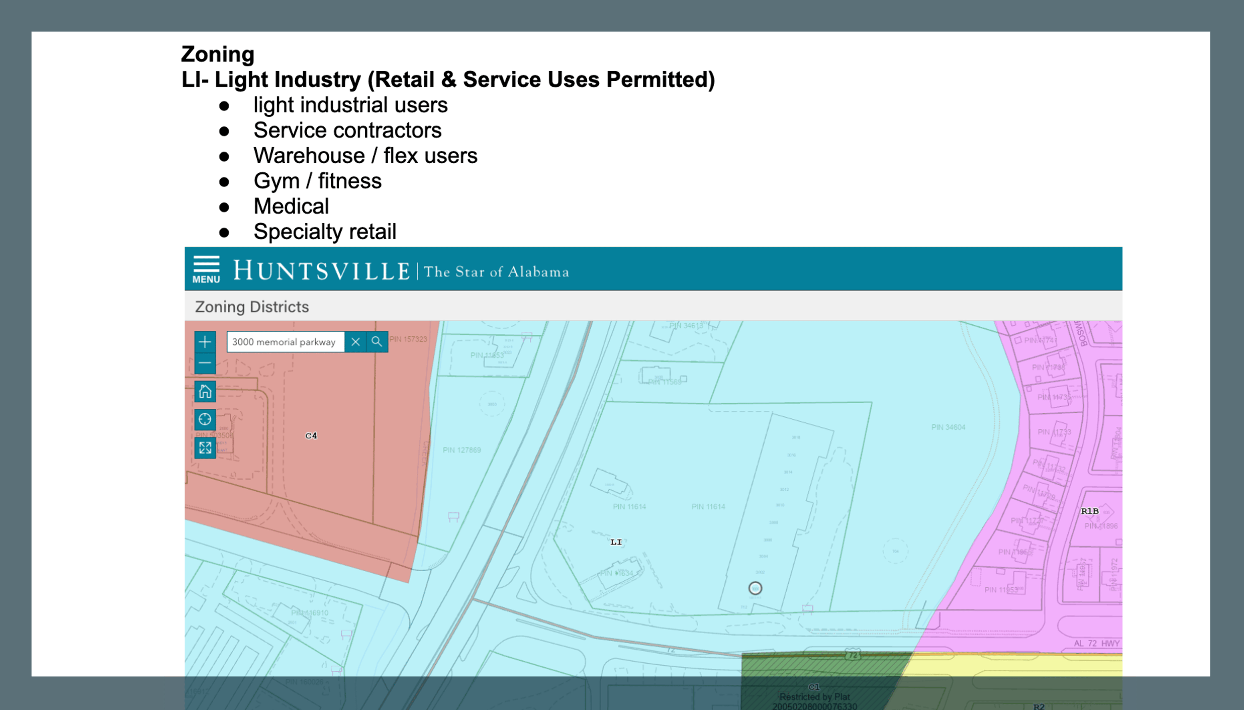This screenshot has width=1244, height=710.
Task: Activate the locate-me crosshair icon
Action: (205, 419)
